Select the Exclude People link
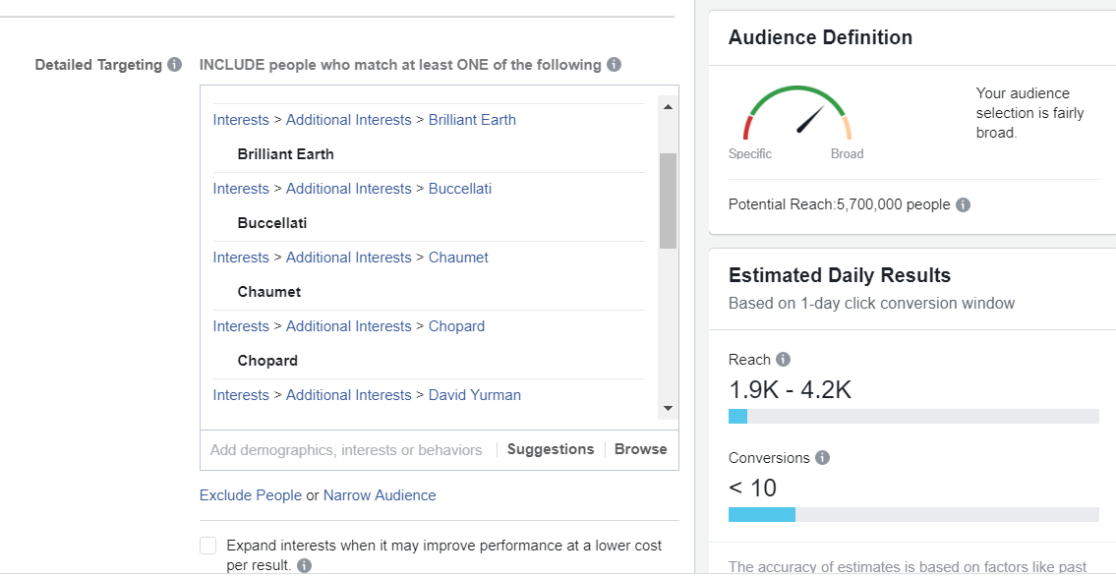This screenshot has width=1116, height=576. point(251,495)
